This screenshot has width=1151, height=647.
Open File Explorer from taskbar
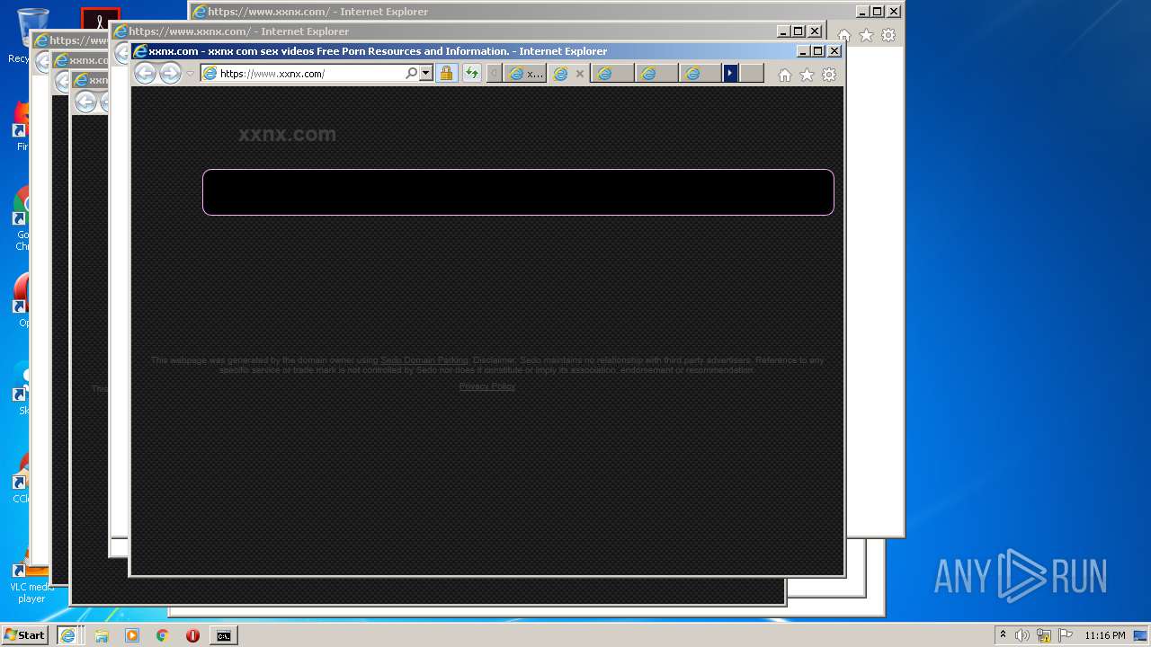[x=102, y=635]
